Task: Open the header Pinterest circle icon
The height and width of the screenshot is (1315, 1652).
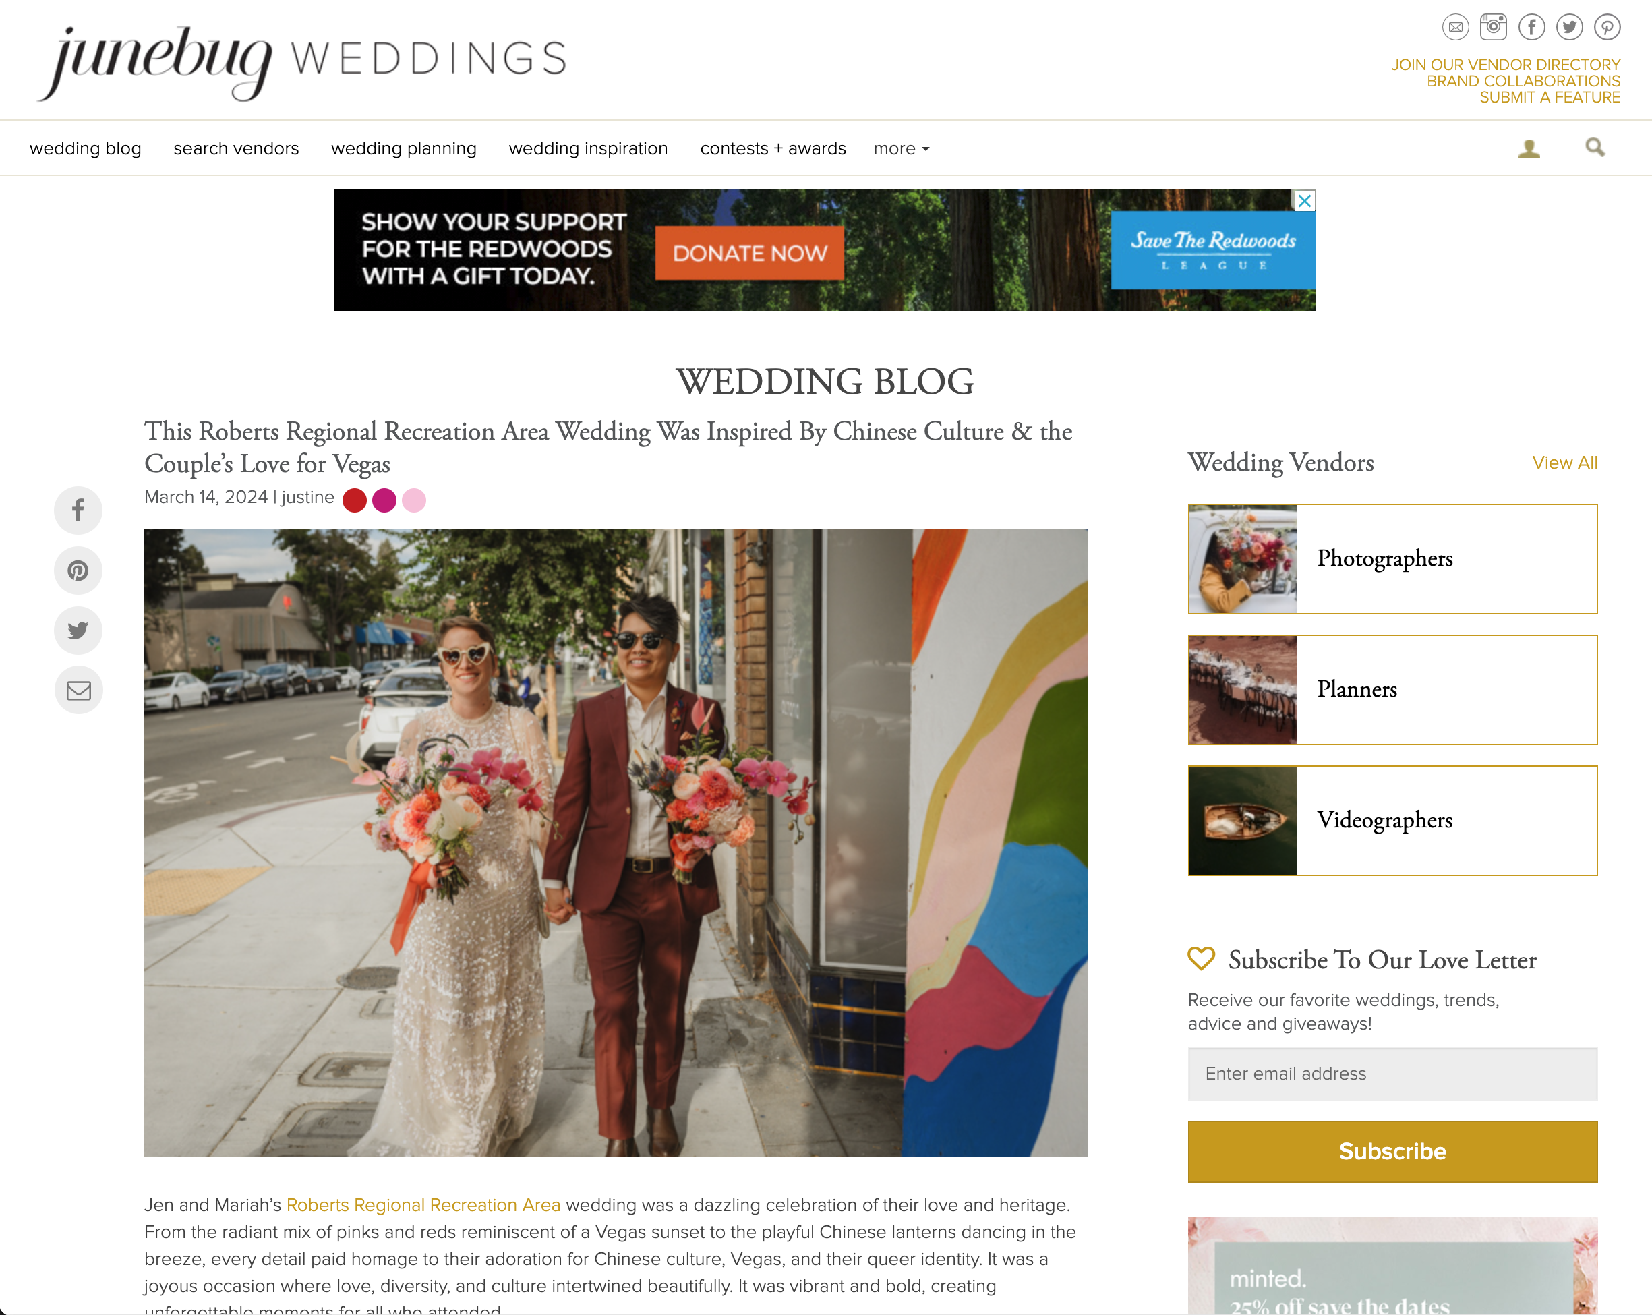Action: click(1607, 28)
